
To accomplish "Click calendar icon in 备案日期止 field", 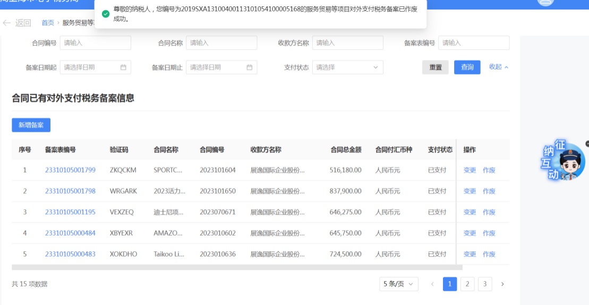I will click(x=250, y=67).
